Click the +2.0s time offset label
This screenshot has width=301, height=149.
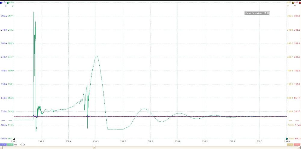point(22,144)
